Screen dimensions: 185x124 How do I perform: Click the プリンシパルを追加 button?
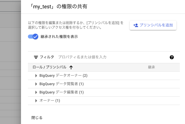click(153, 25)
